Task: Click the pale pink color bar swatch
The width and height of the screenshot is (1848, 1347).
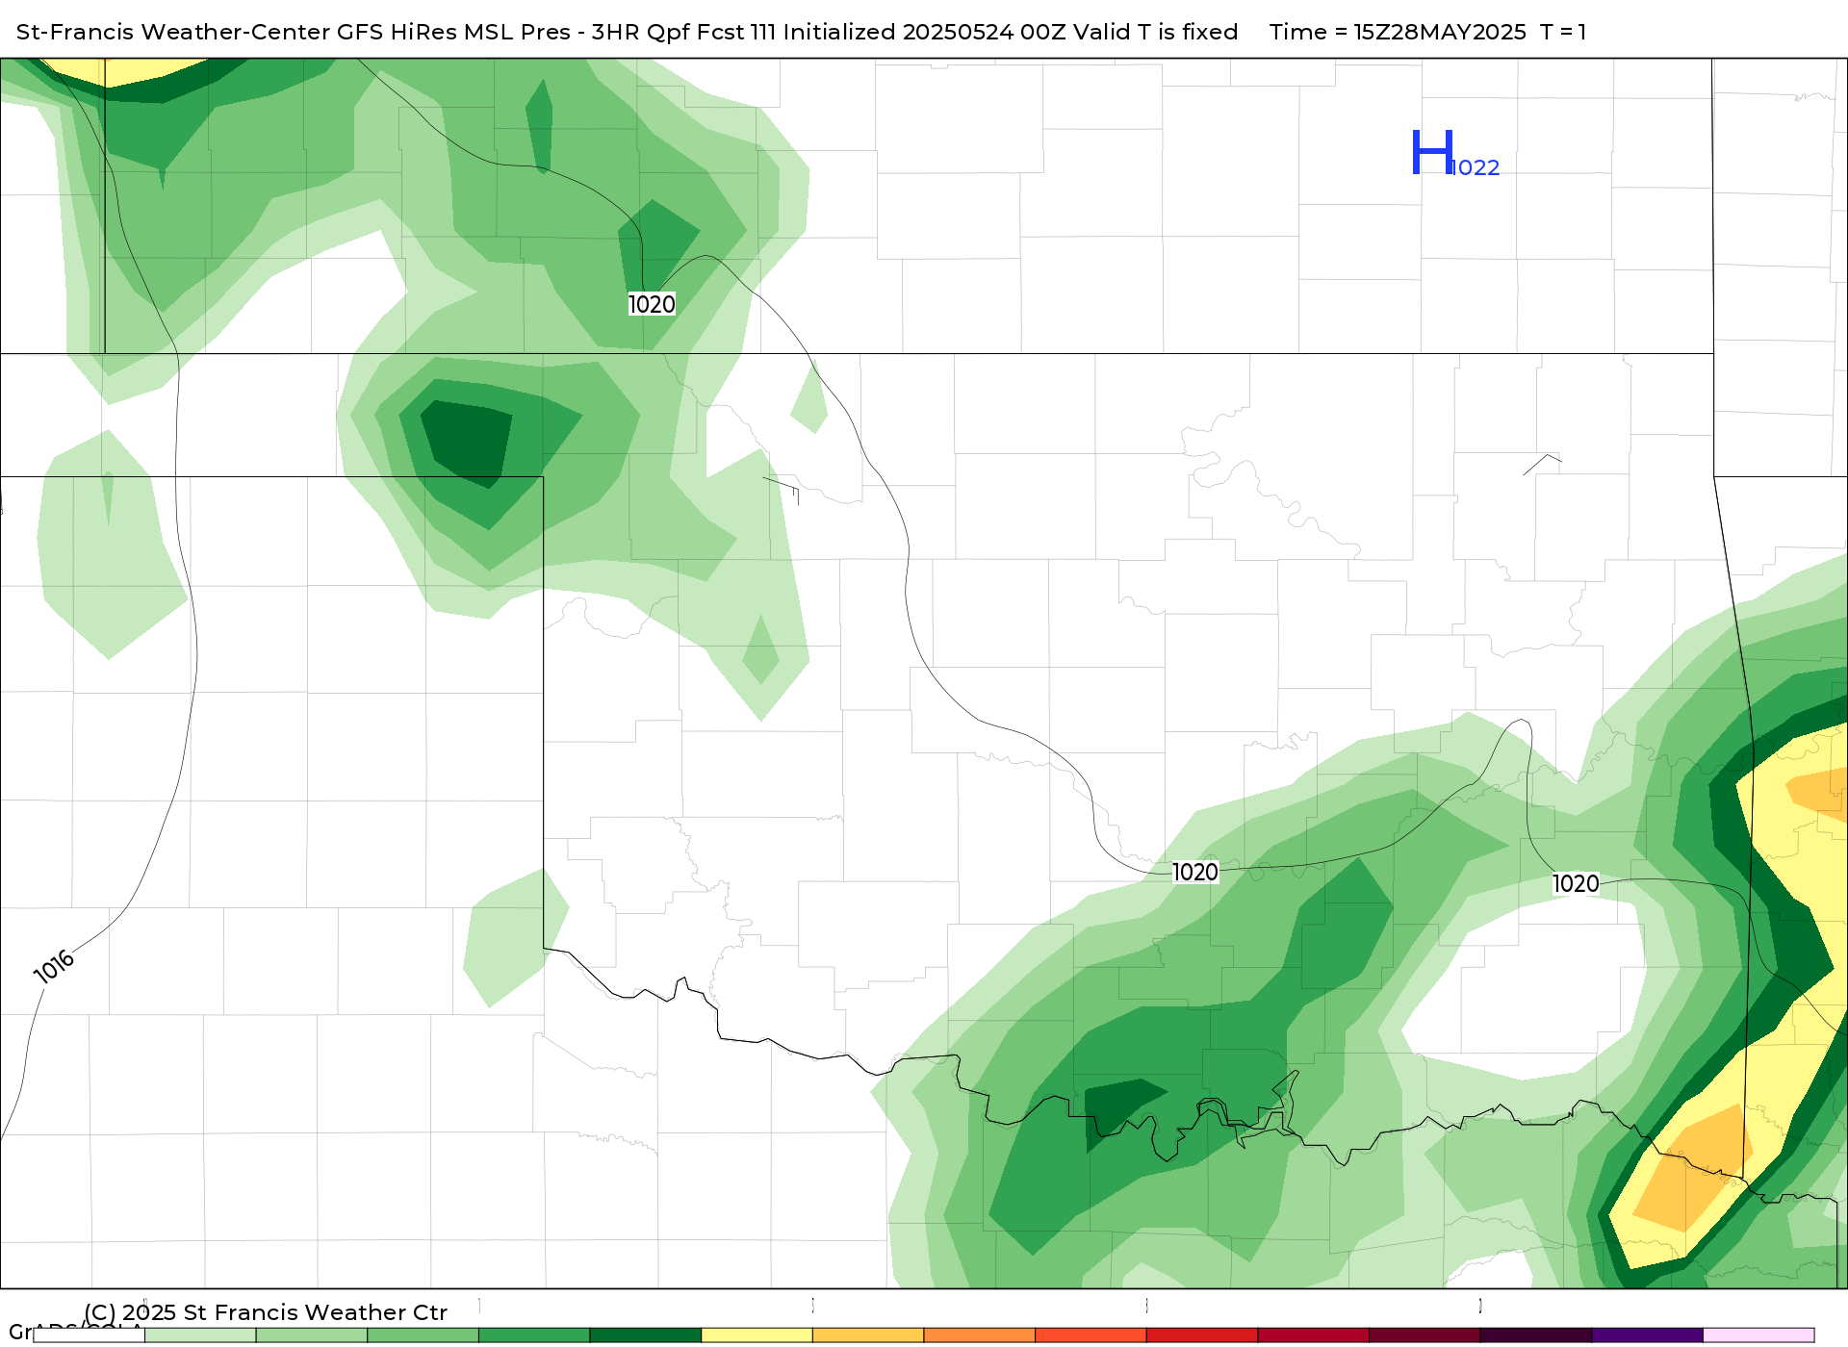Action: (x=1758, y=1335)
